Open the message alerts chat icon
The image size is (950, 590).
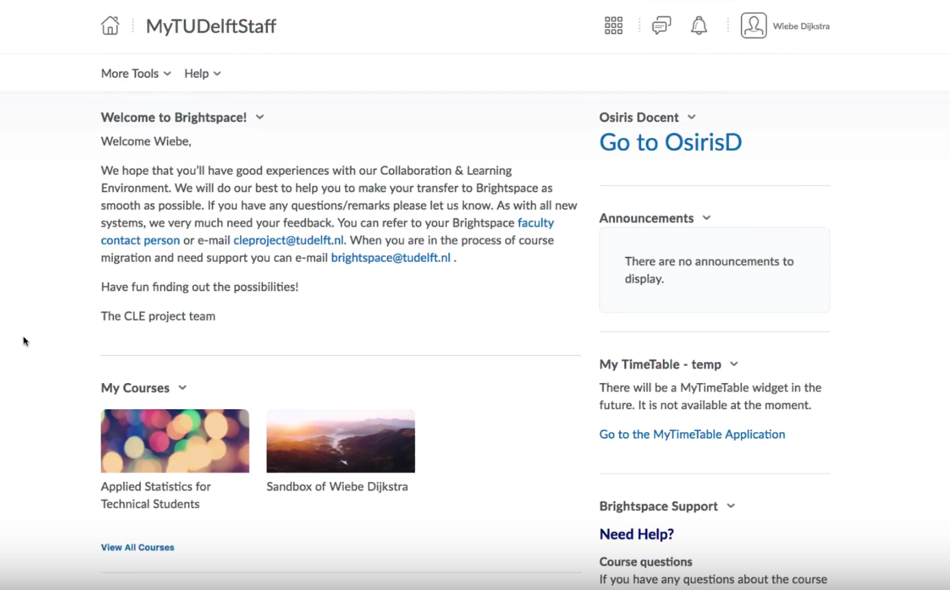point(661,26)
